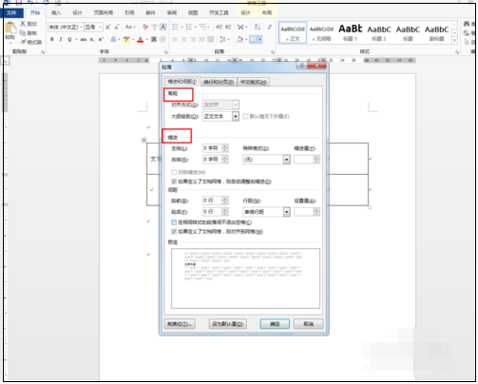The width and height of the screenshot is (478, 384).
Task: Click the Bold icon in the ribbon
Action: click(x=52, y=39)
